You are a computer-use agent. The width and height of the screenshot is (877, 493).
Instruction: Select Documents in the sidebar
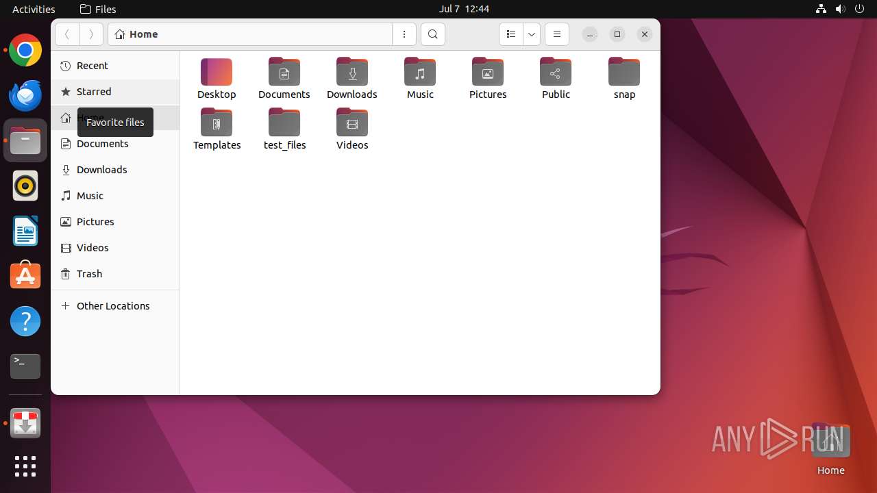[x=115, y=144]
